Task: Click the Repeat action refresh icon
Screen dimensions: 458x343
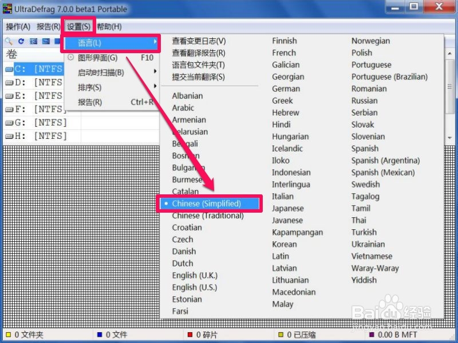Action: [21, 41]
